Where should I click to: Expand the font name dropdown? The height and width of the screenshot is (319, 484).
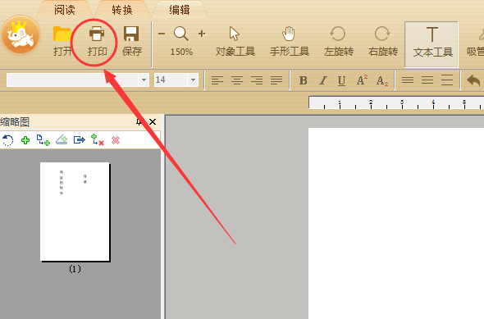coord(144,80)
